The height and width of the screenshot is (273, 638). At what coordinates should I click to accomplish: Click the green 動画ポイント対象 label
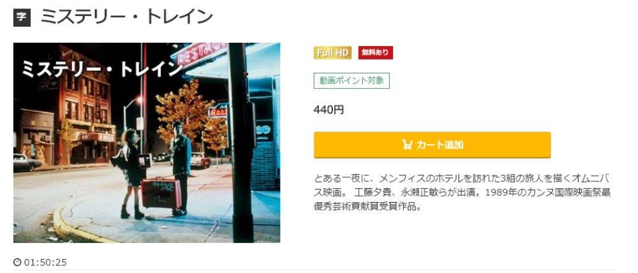(352, 80)
